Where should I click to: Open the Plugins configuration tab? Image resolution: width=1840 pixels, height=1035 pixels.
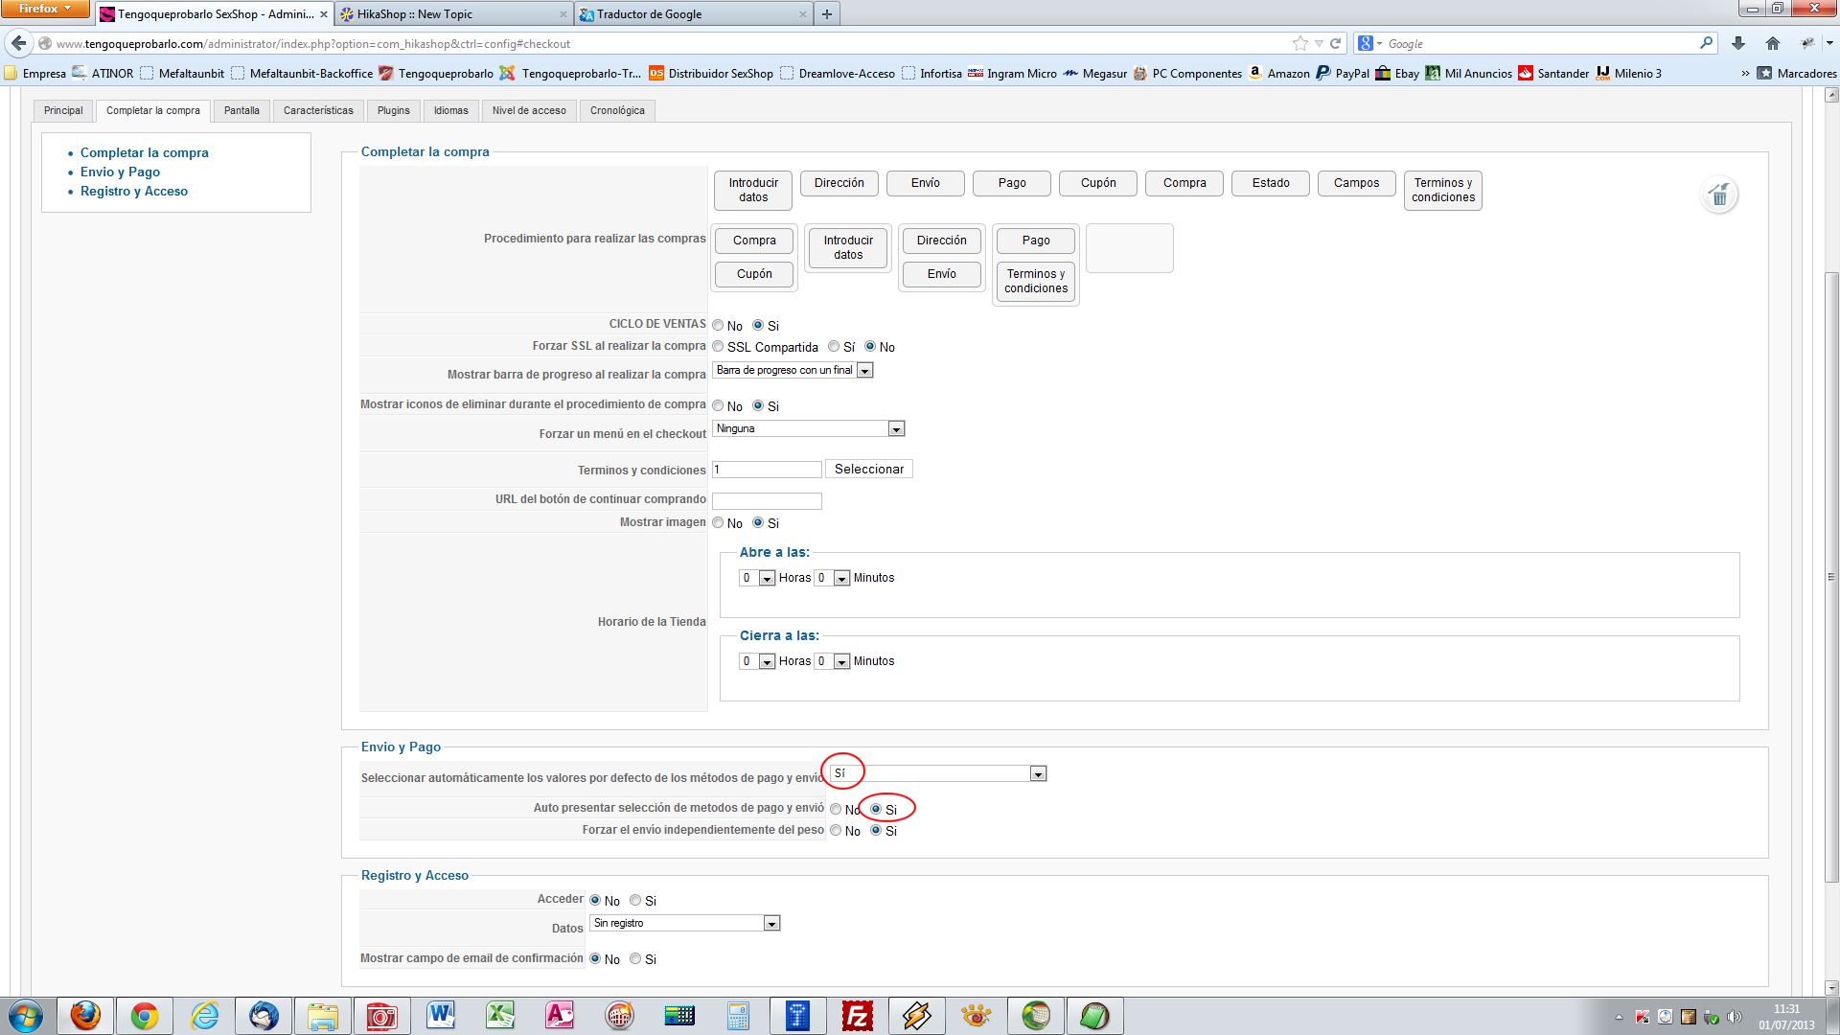pos(393,110)
